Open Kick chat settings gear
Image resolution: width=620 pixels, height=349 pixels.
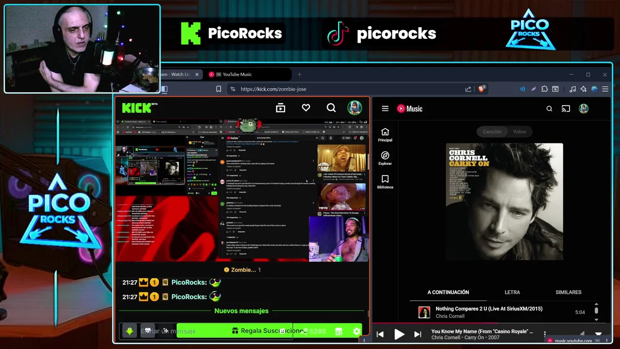coord(356,331)
